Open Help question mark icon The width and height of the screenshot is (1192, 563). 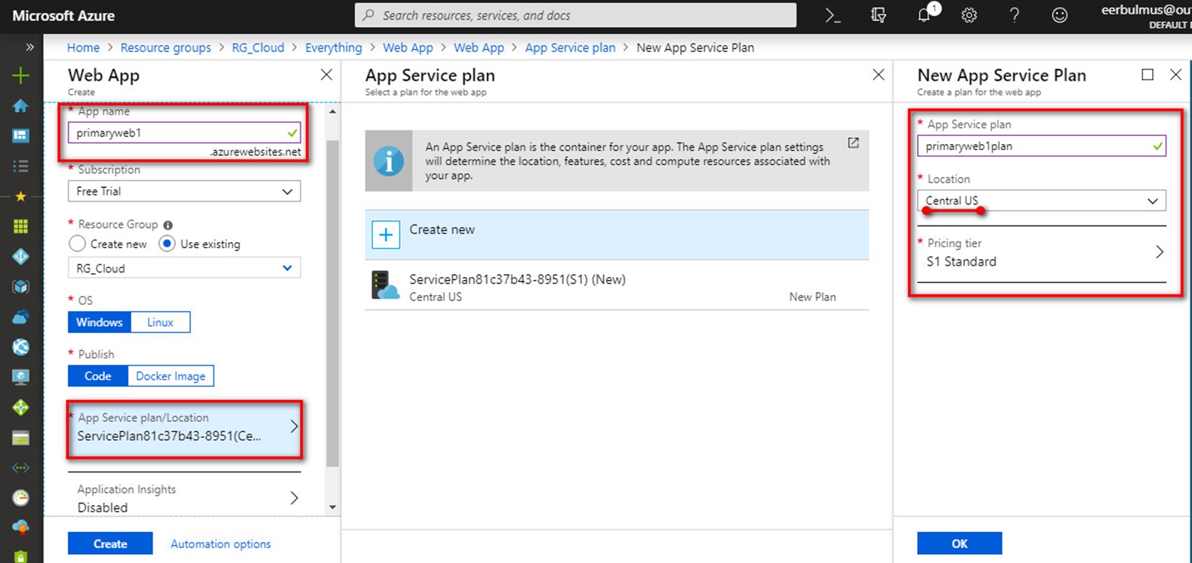pos(1015,15)
